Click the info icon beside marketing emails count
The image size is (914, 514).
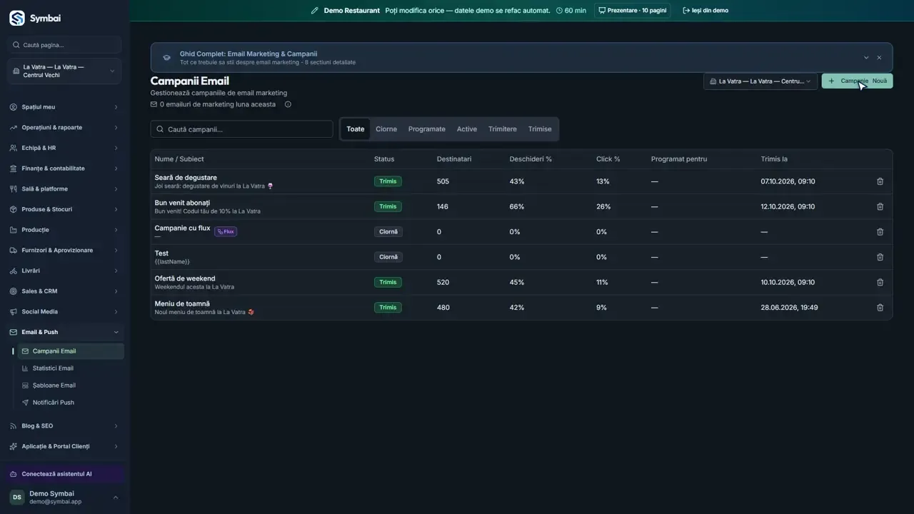[288, 104]
